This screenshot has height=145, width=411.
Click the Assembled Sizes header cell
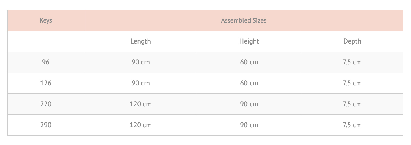(244, 20)
